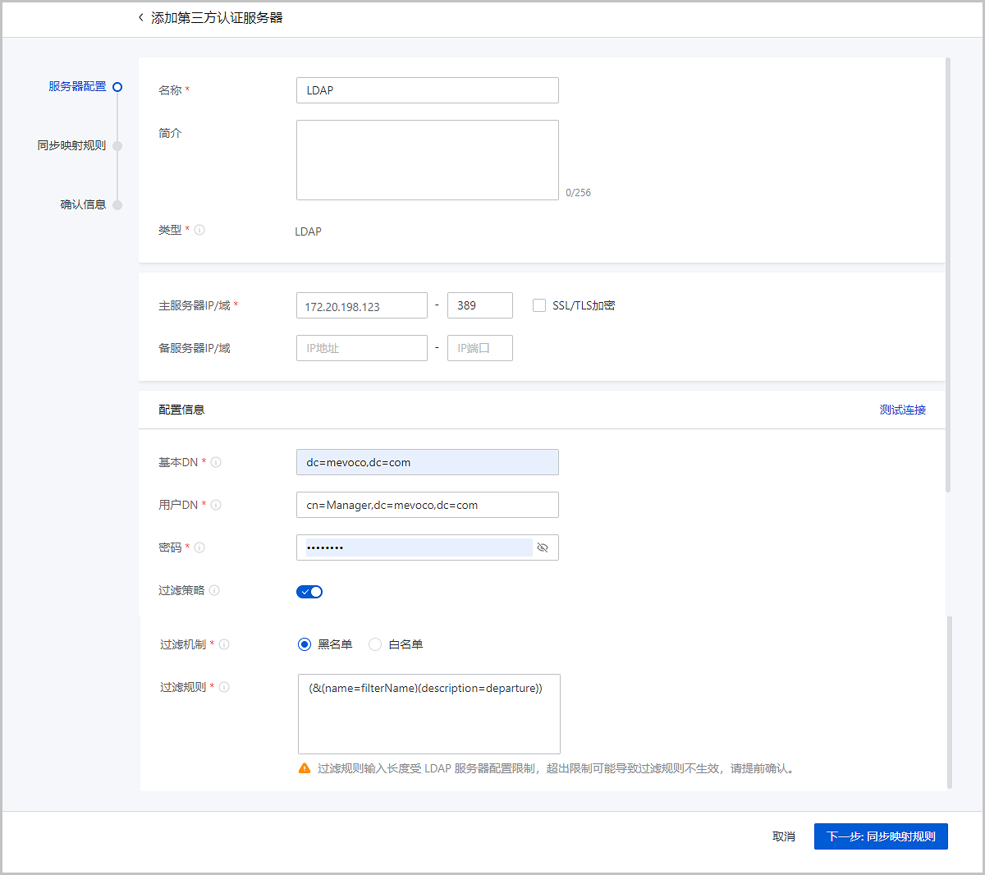
Task: Open the 确认信息 step
Action: [x=83, y=204]
